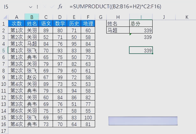The width and height of the screenshot is (196, 134).
Task: Select row 16 header
Action: [4, 124]
